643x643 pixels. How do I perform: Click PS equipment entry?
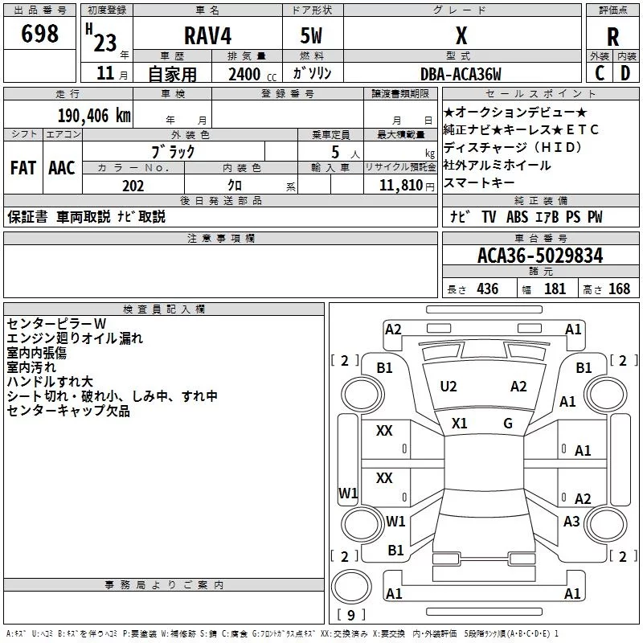click(573, 217)
